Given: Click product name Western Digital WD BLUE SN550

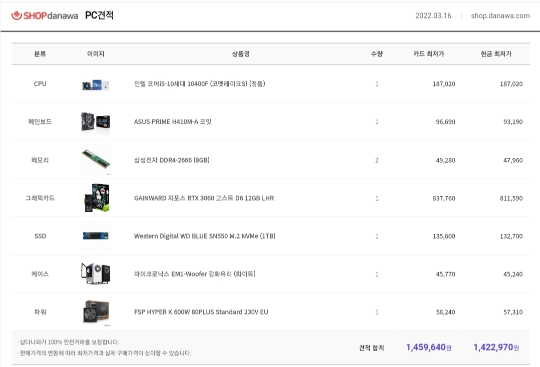Looking at the screenshot, I should [x=205, y=236].
